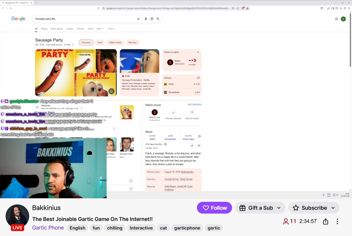
Task: Click the Google voice search microphone
Action: (146, 19)
